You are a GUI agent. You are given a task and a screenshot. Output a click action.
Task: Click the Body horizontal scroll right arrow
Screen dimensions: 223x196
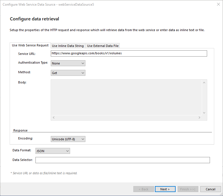coord(199,117)
